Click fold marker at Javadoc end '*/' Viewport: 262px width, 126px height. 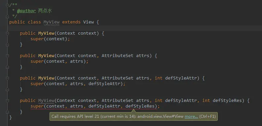pyautogui.click(x=7, y=16)
